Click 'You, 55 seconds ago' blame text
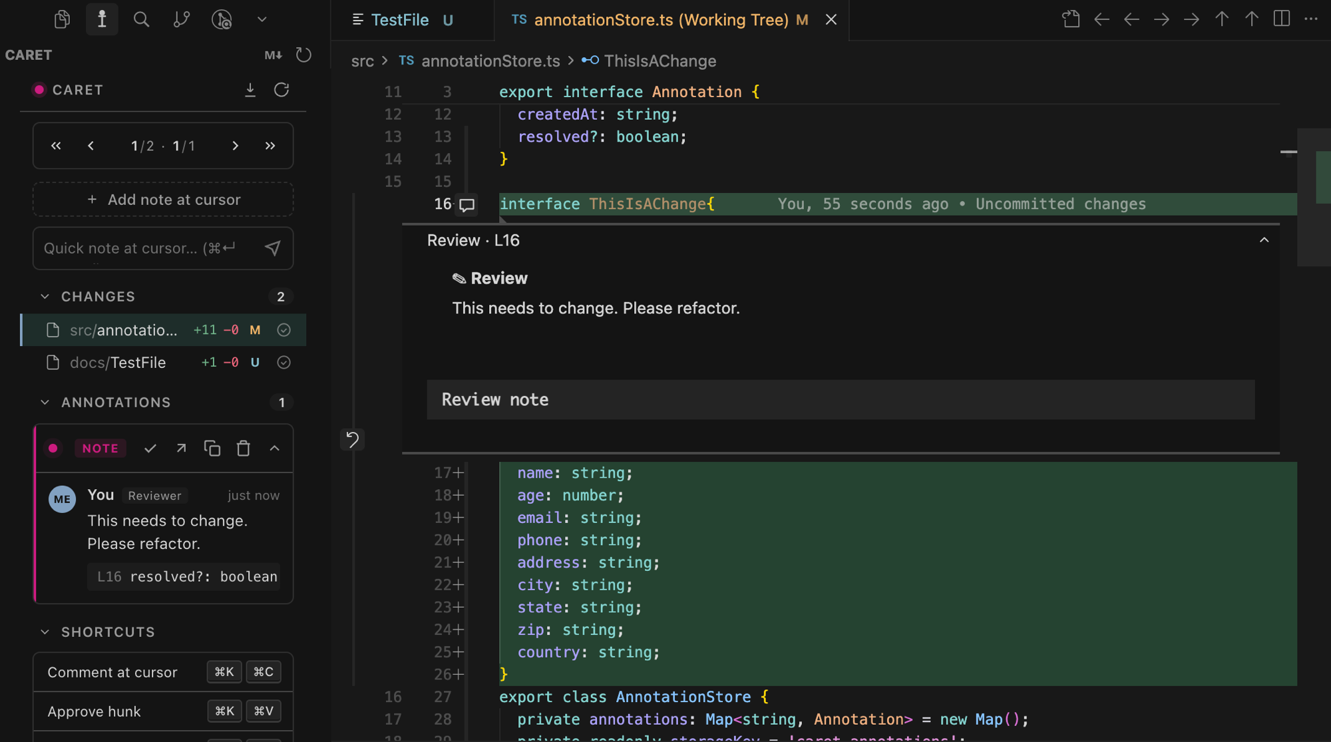 click(x=863, y=204)
